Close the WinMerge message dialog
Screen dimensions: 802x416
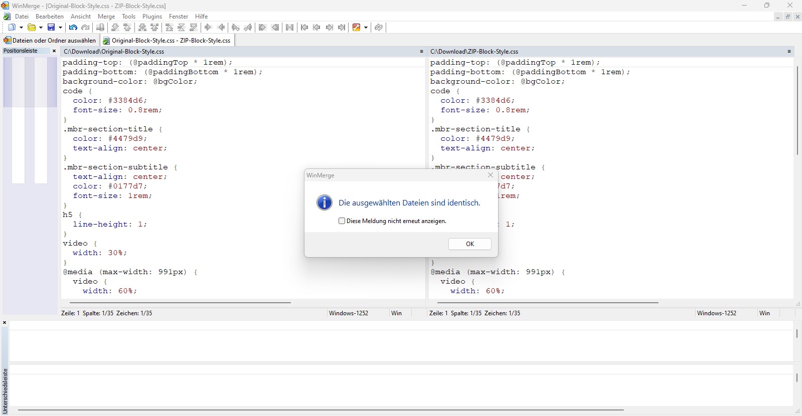tap(491, 175)
